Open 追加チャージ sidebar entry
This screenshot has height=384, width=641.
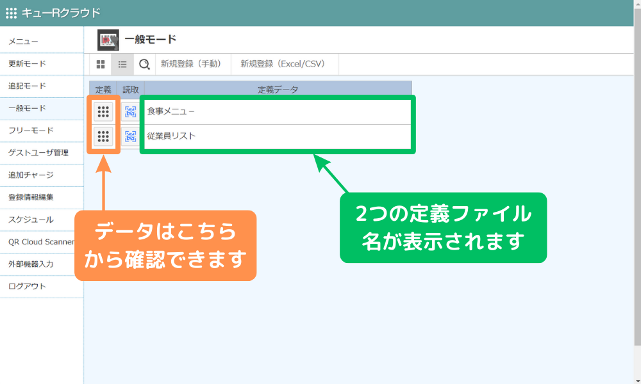(42, 175)
